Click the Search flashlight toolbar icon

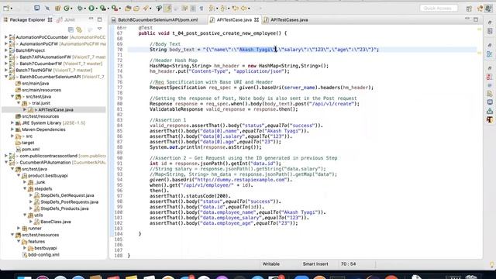146,9
